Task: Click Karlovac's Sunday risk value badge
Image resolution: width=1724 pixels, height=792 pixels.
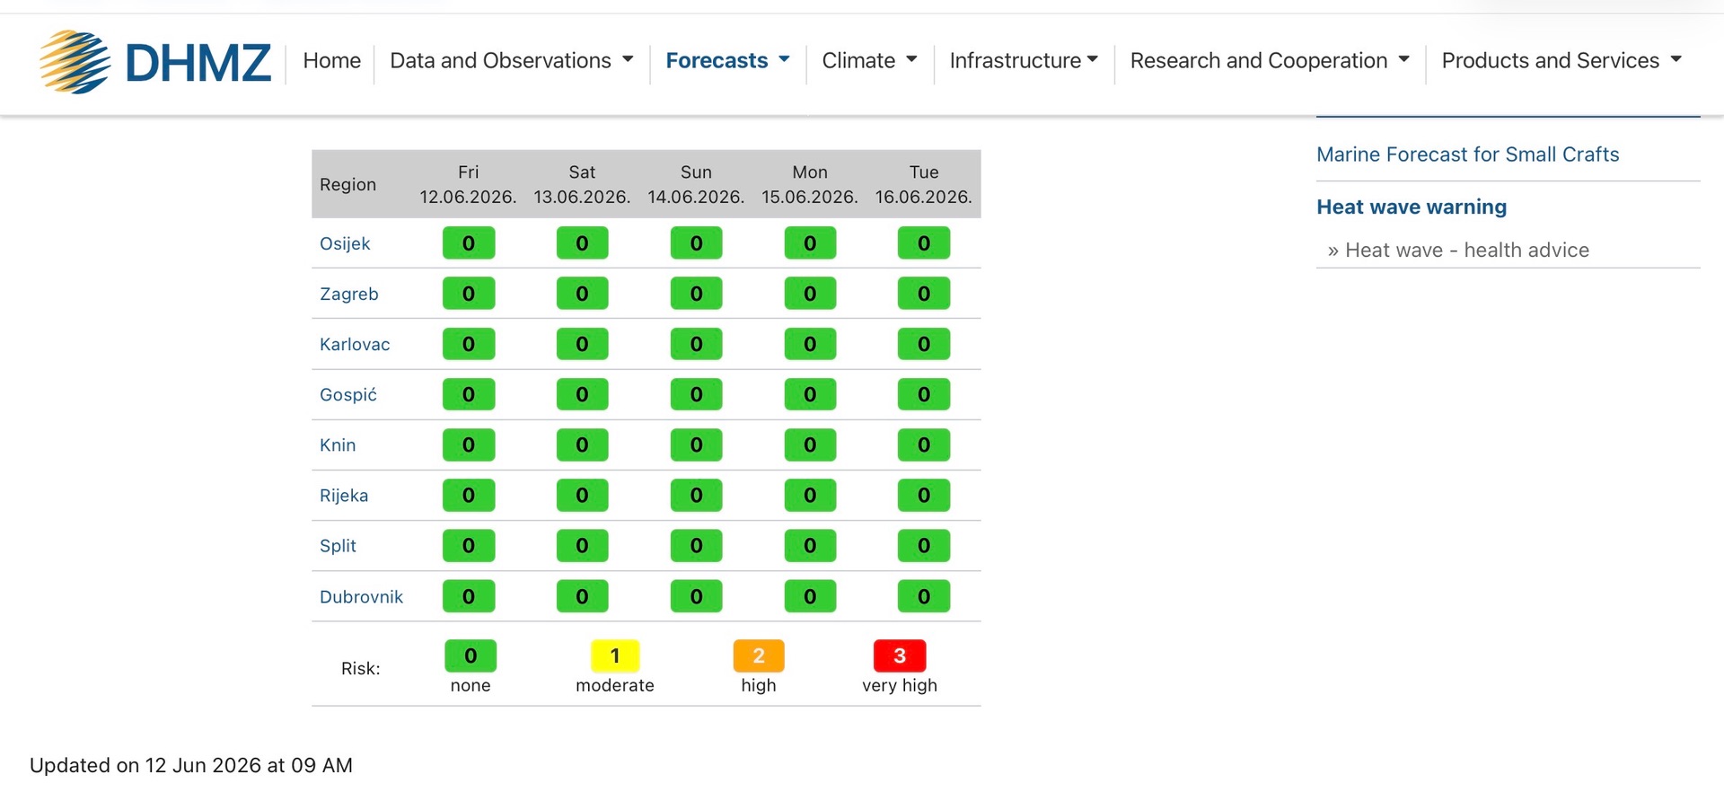Action: point(696,344)
